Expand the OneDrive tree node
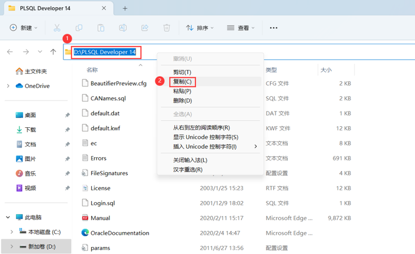Viewport: 415px width, 254px height. pyautogui.click(x=8, y=86)
